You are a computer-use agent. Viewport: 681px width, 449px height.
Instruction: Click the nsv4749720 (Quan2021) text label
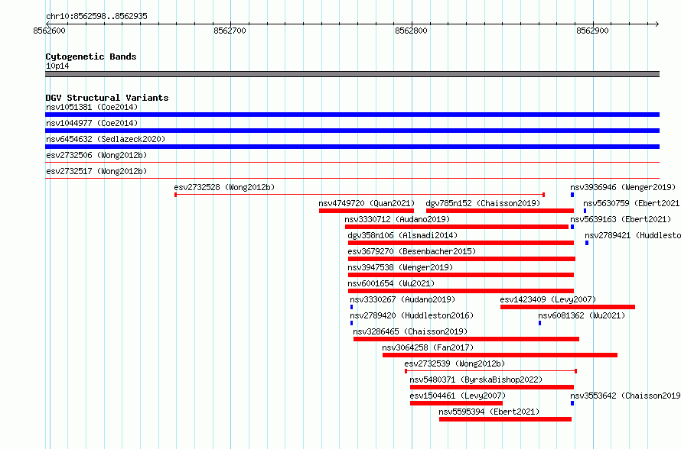tap(367, 203)
